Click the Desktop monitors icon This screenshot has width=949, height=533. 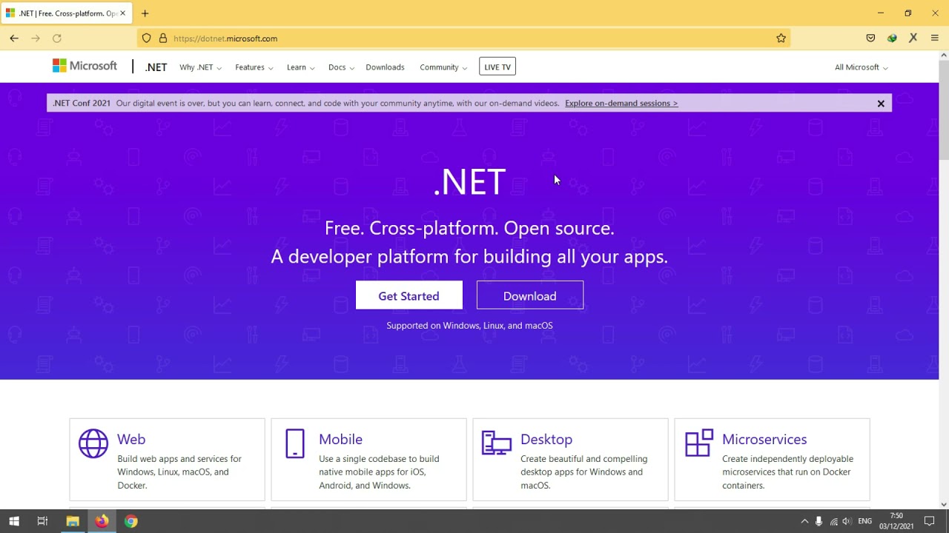497,443
